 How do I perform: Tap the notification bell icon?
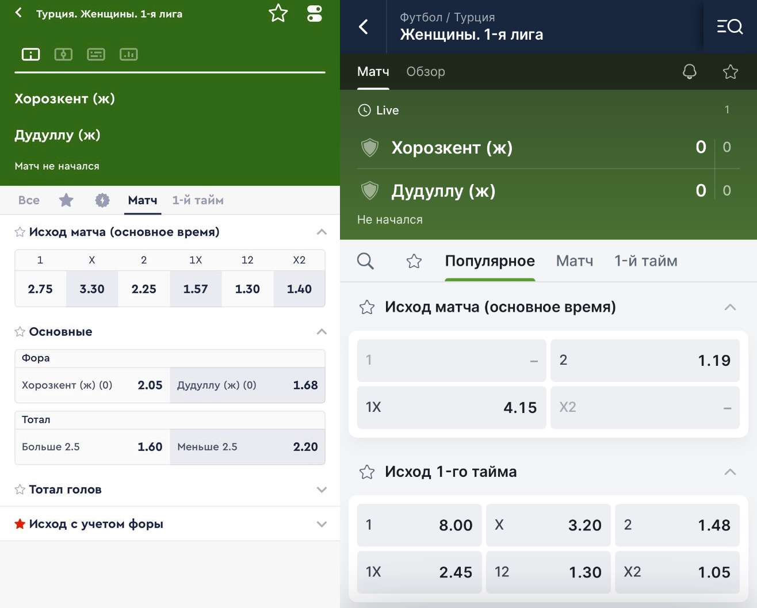[x=689, y=71]
